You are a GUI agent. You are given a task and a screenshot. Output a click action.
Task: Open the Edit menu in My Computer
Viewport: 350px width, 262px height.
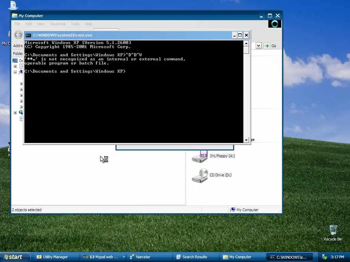pyautogui.click(x=28, y=24)
